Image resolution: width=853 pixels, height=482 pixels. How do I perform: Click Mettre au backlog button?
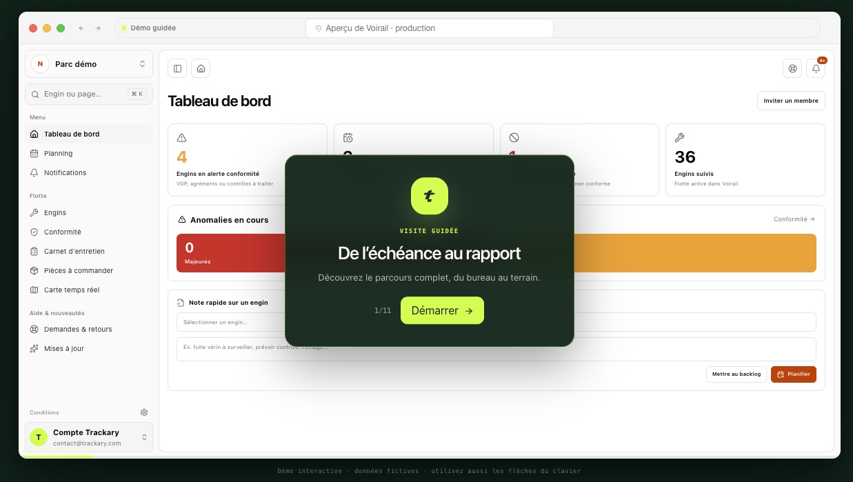[736, 374]
